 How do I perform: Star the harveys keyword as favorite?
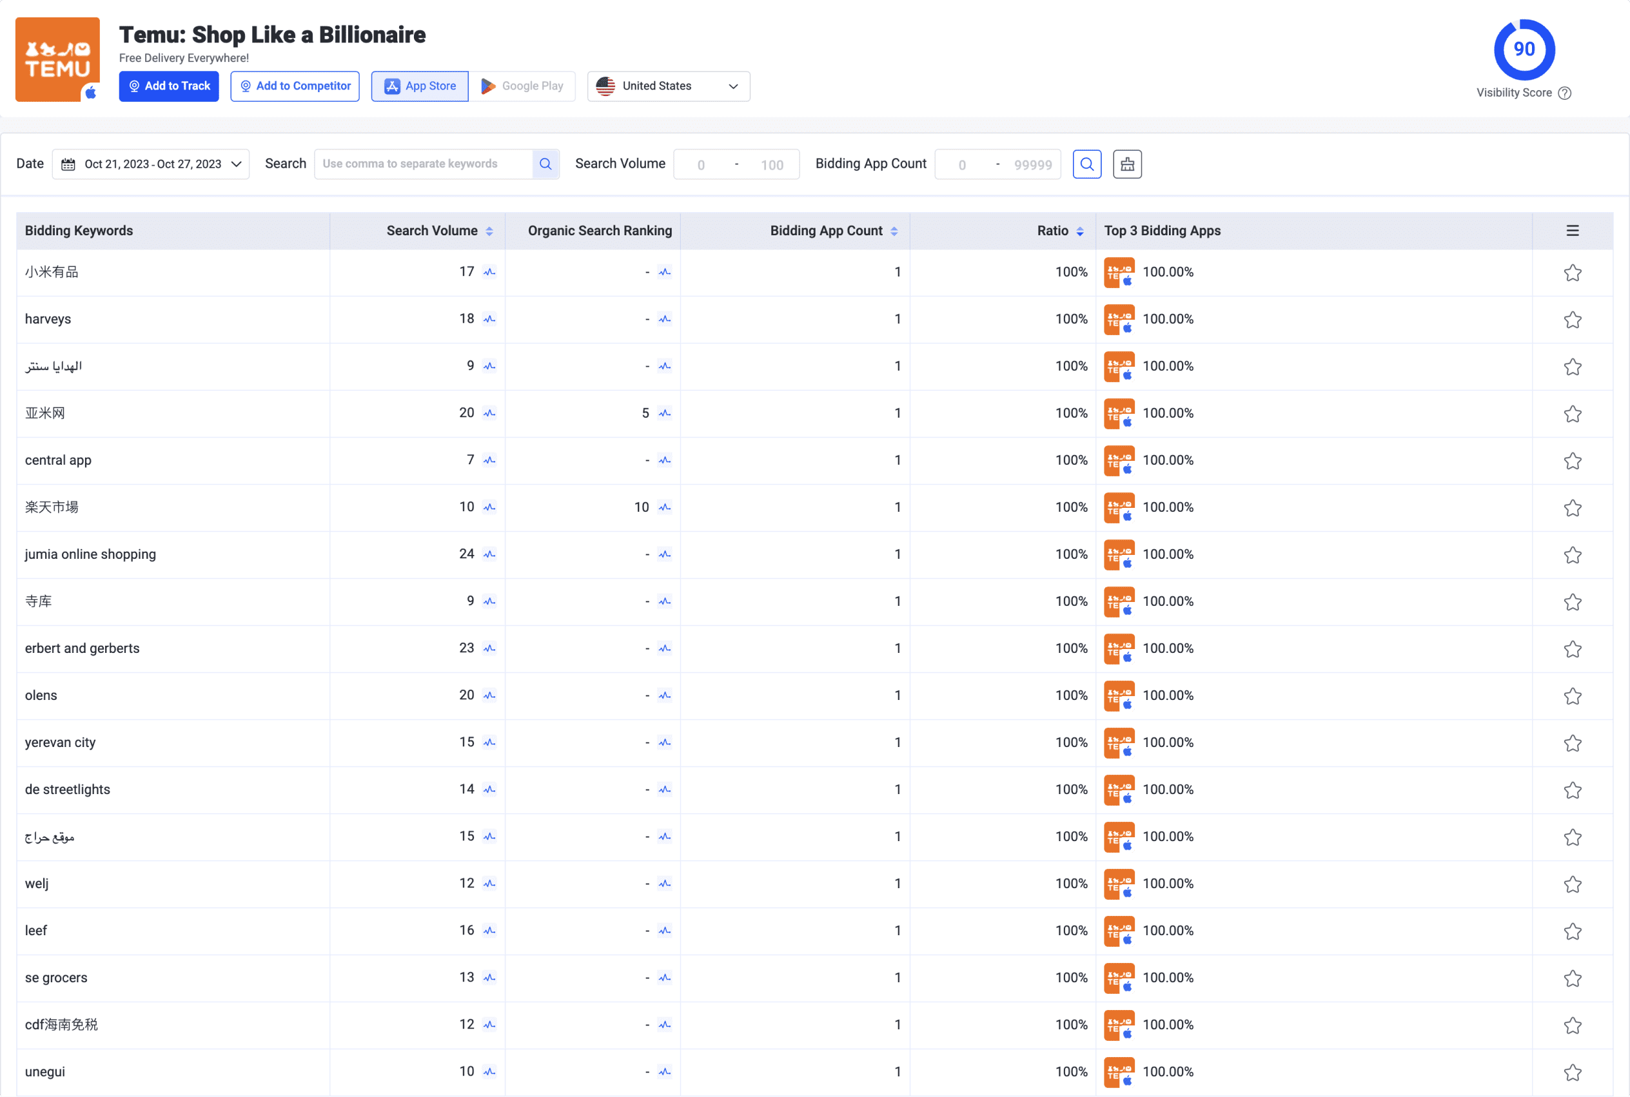point(1572,320)
